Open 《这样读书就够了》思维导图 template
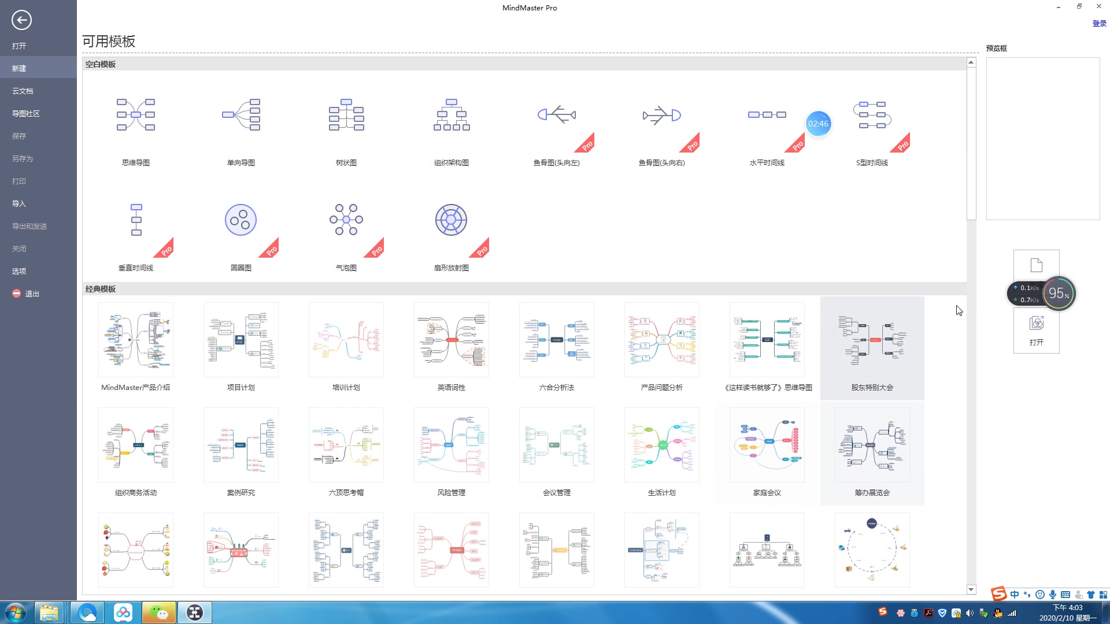Viewport: 1110px width, 624px height. pos(767,340)
